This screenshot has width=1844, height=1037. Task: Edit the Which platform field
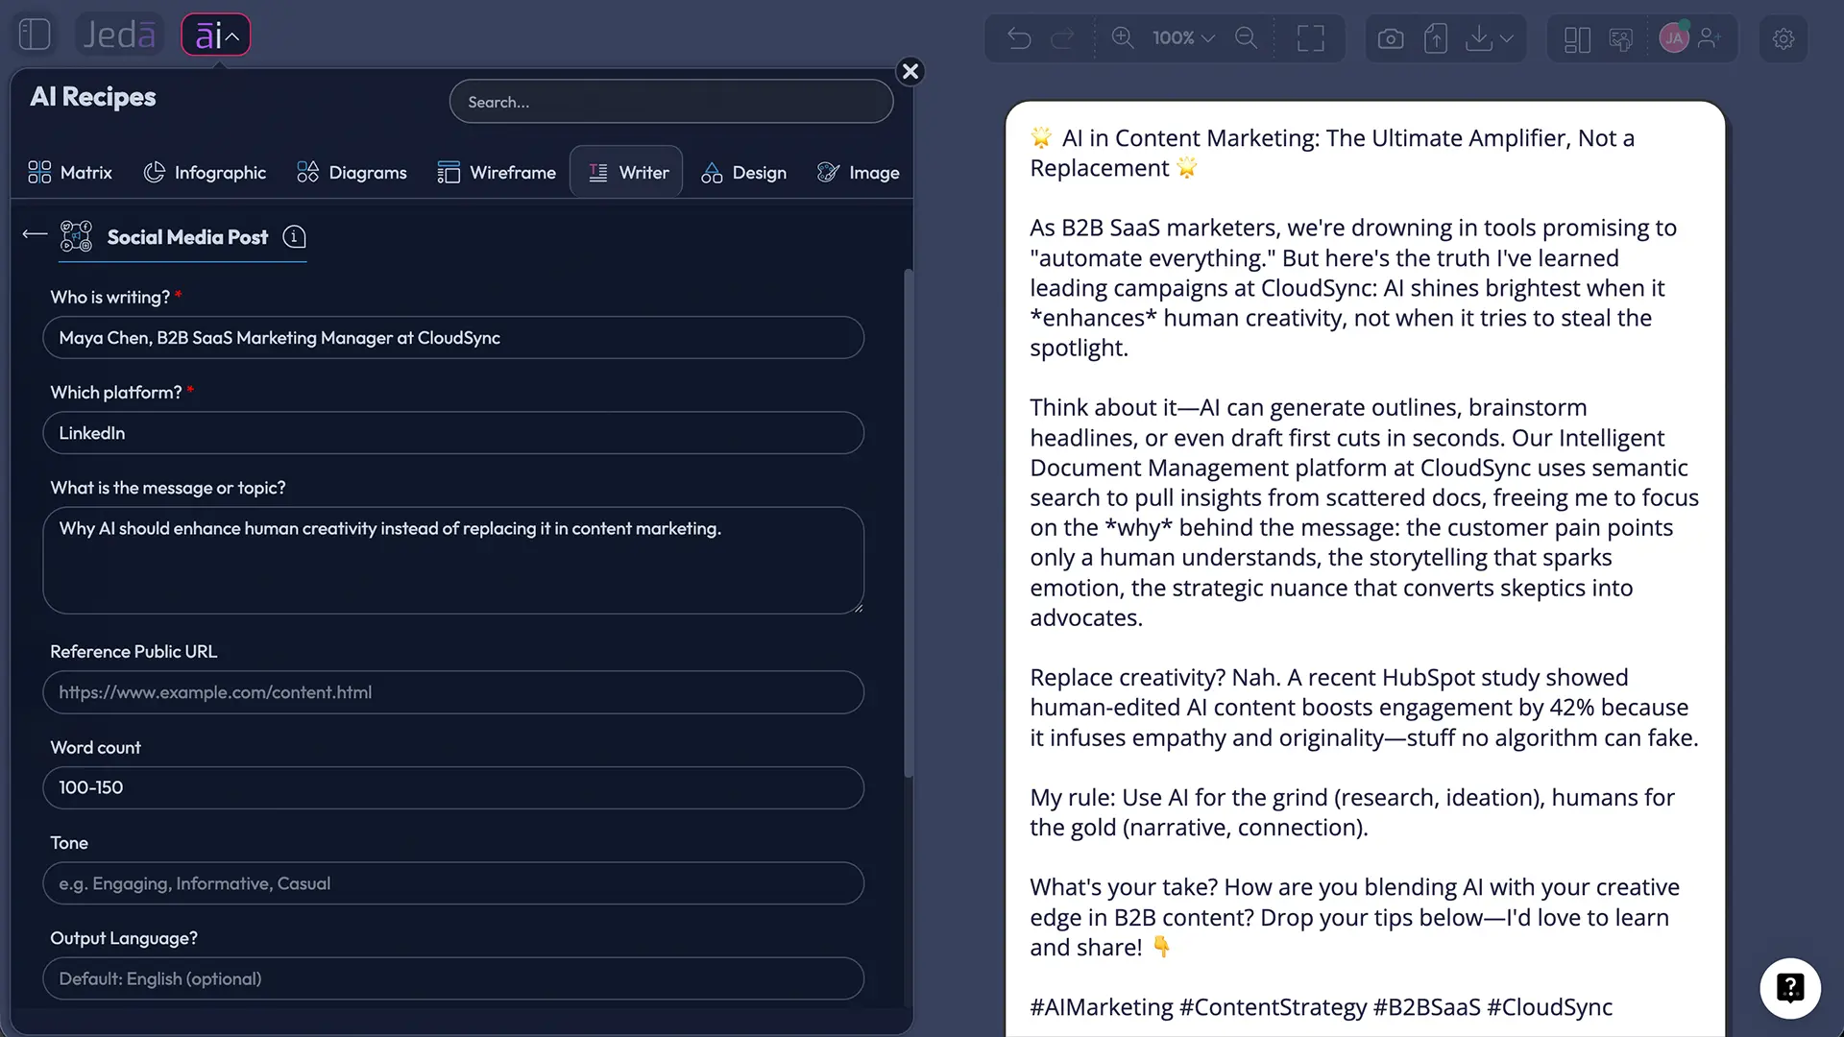[453, 433]
